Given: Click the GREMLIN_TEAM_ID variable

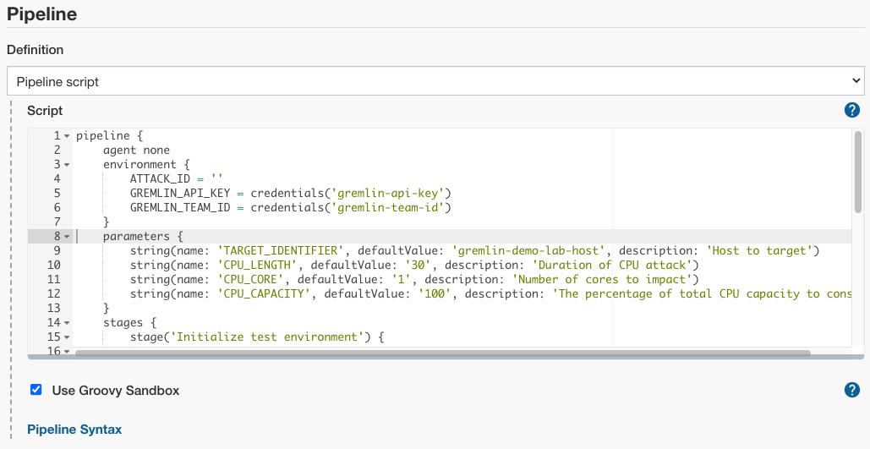Looking at the screenshot, I should click(x=180, y=207).
